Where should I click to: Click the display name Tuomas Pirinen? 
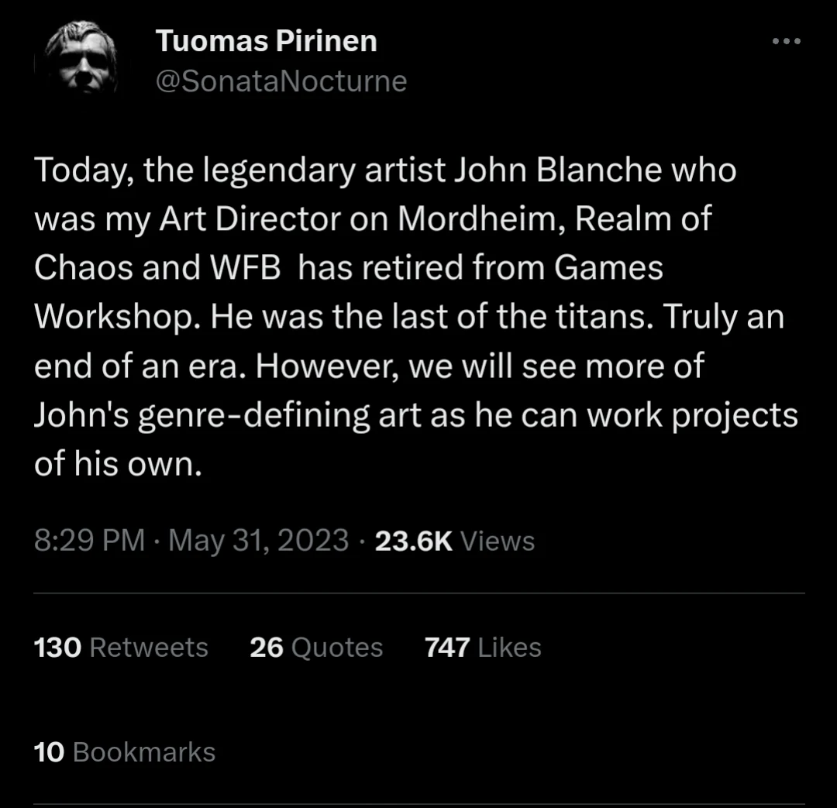[267, 40]
